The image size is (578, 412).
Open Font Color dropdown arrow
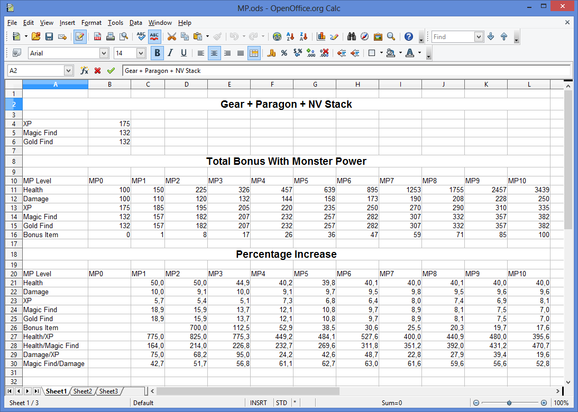419,53
